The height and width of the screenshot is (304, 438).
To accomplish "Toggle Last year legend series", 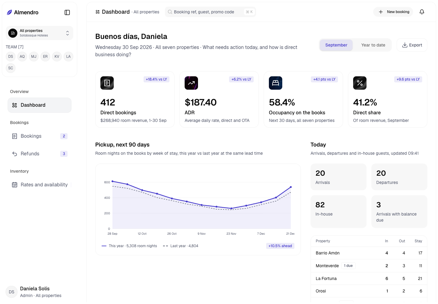I will point(181,246).
